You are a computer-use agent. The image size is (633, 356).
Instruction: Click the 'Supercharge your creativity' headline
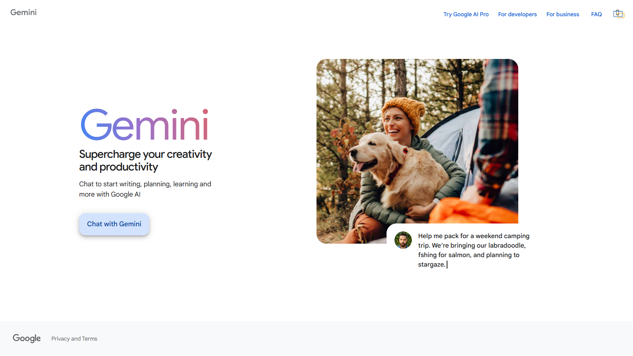coord(145,160)
